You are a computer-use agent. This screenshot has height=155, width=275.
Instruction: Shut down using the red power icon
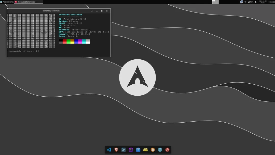coord(167,150)
